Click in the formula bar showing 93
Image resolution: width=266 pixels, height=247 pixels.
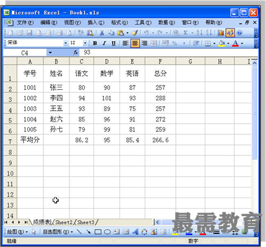click(168, 53)
